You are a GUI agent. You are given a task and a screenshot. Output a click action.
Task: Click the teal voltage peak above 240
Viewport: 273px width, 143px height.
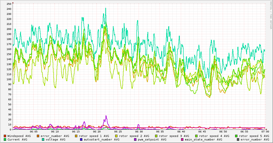point(106,8)
